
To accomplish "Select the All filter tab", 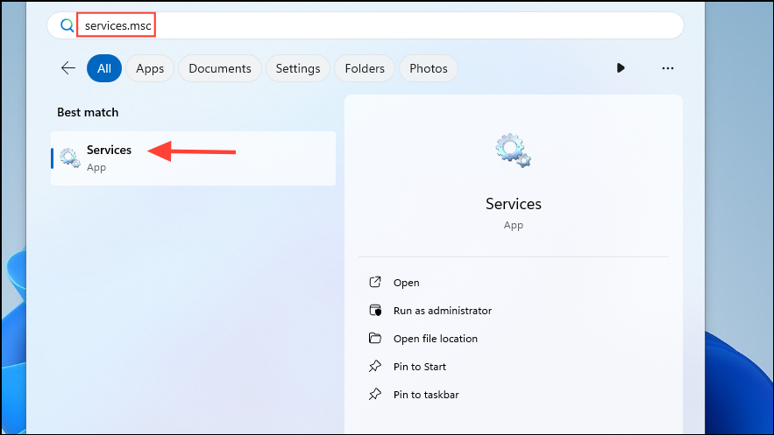I will coord(104,68).
